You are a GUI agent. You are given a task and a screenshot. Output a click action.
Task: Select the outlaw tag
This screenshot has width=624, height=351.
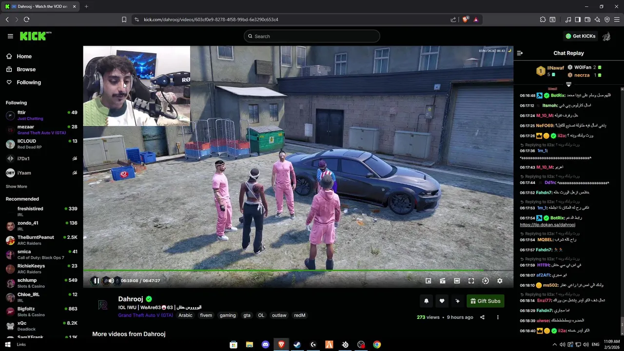coord(279,315)
